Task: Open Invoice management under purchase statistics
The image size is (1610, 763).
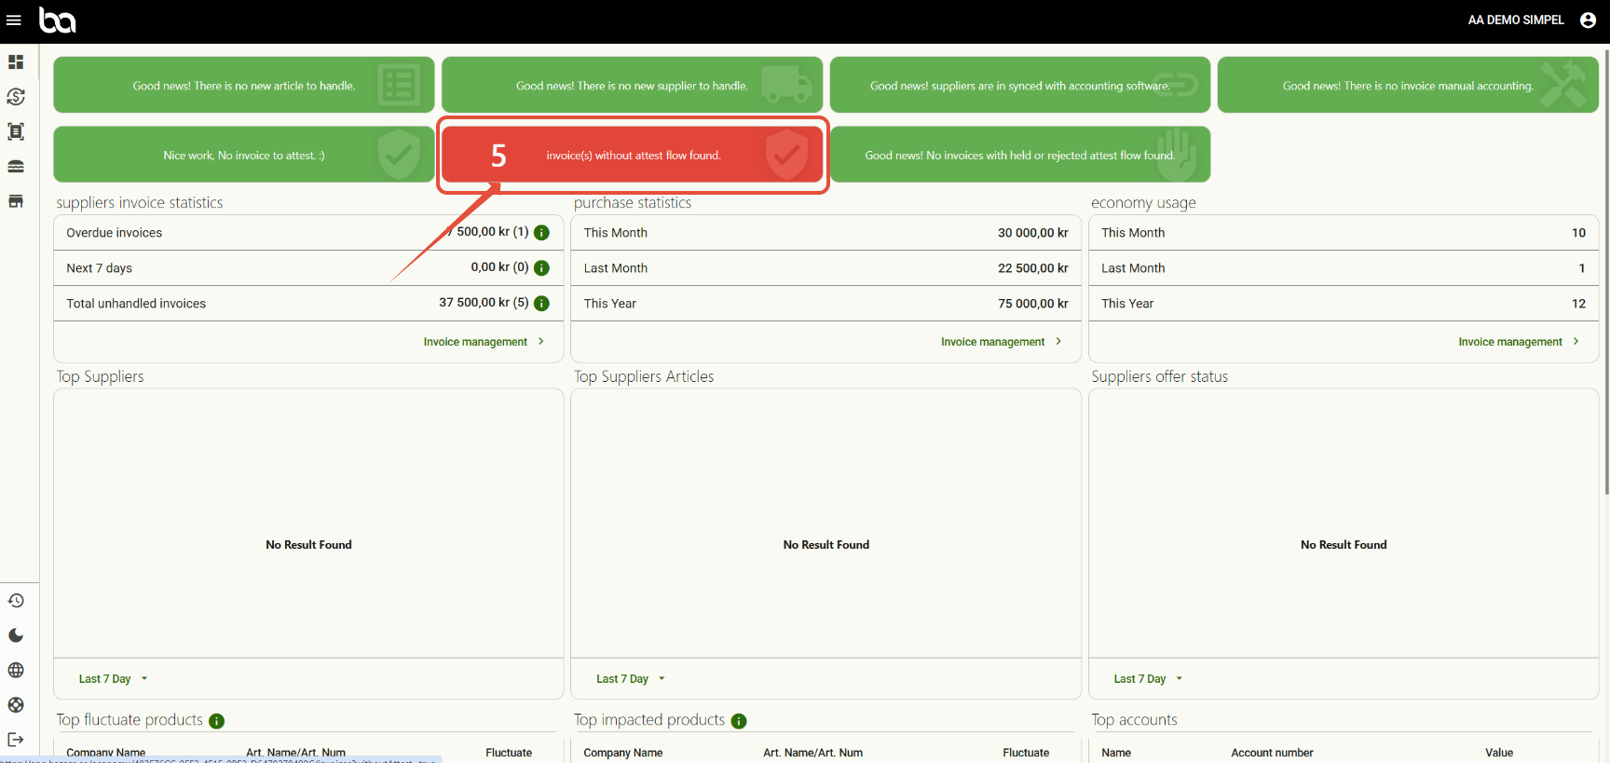Action: coord(1001,342)
